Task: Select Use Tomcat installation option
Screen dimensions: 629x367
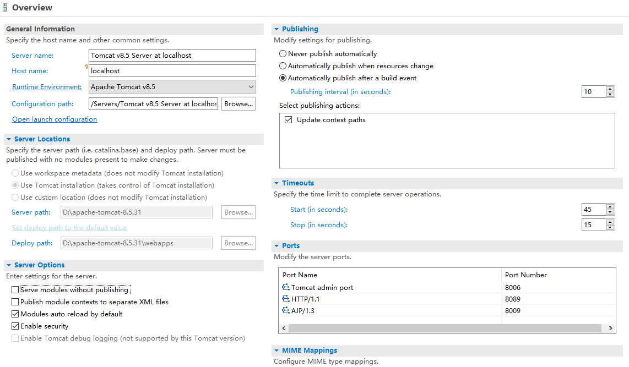Action: (x=15, y=185)
